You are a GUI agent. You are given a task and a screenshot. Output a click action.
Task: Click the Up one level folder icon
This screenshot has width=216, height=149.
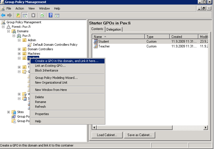[x=18, y=15]
